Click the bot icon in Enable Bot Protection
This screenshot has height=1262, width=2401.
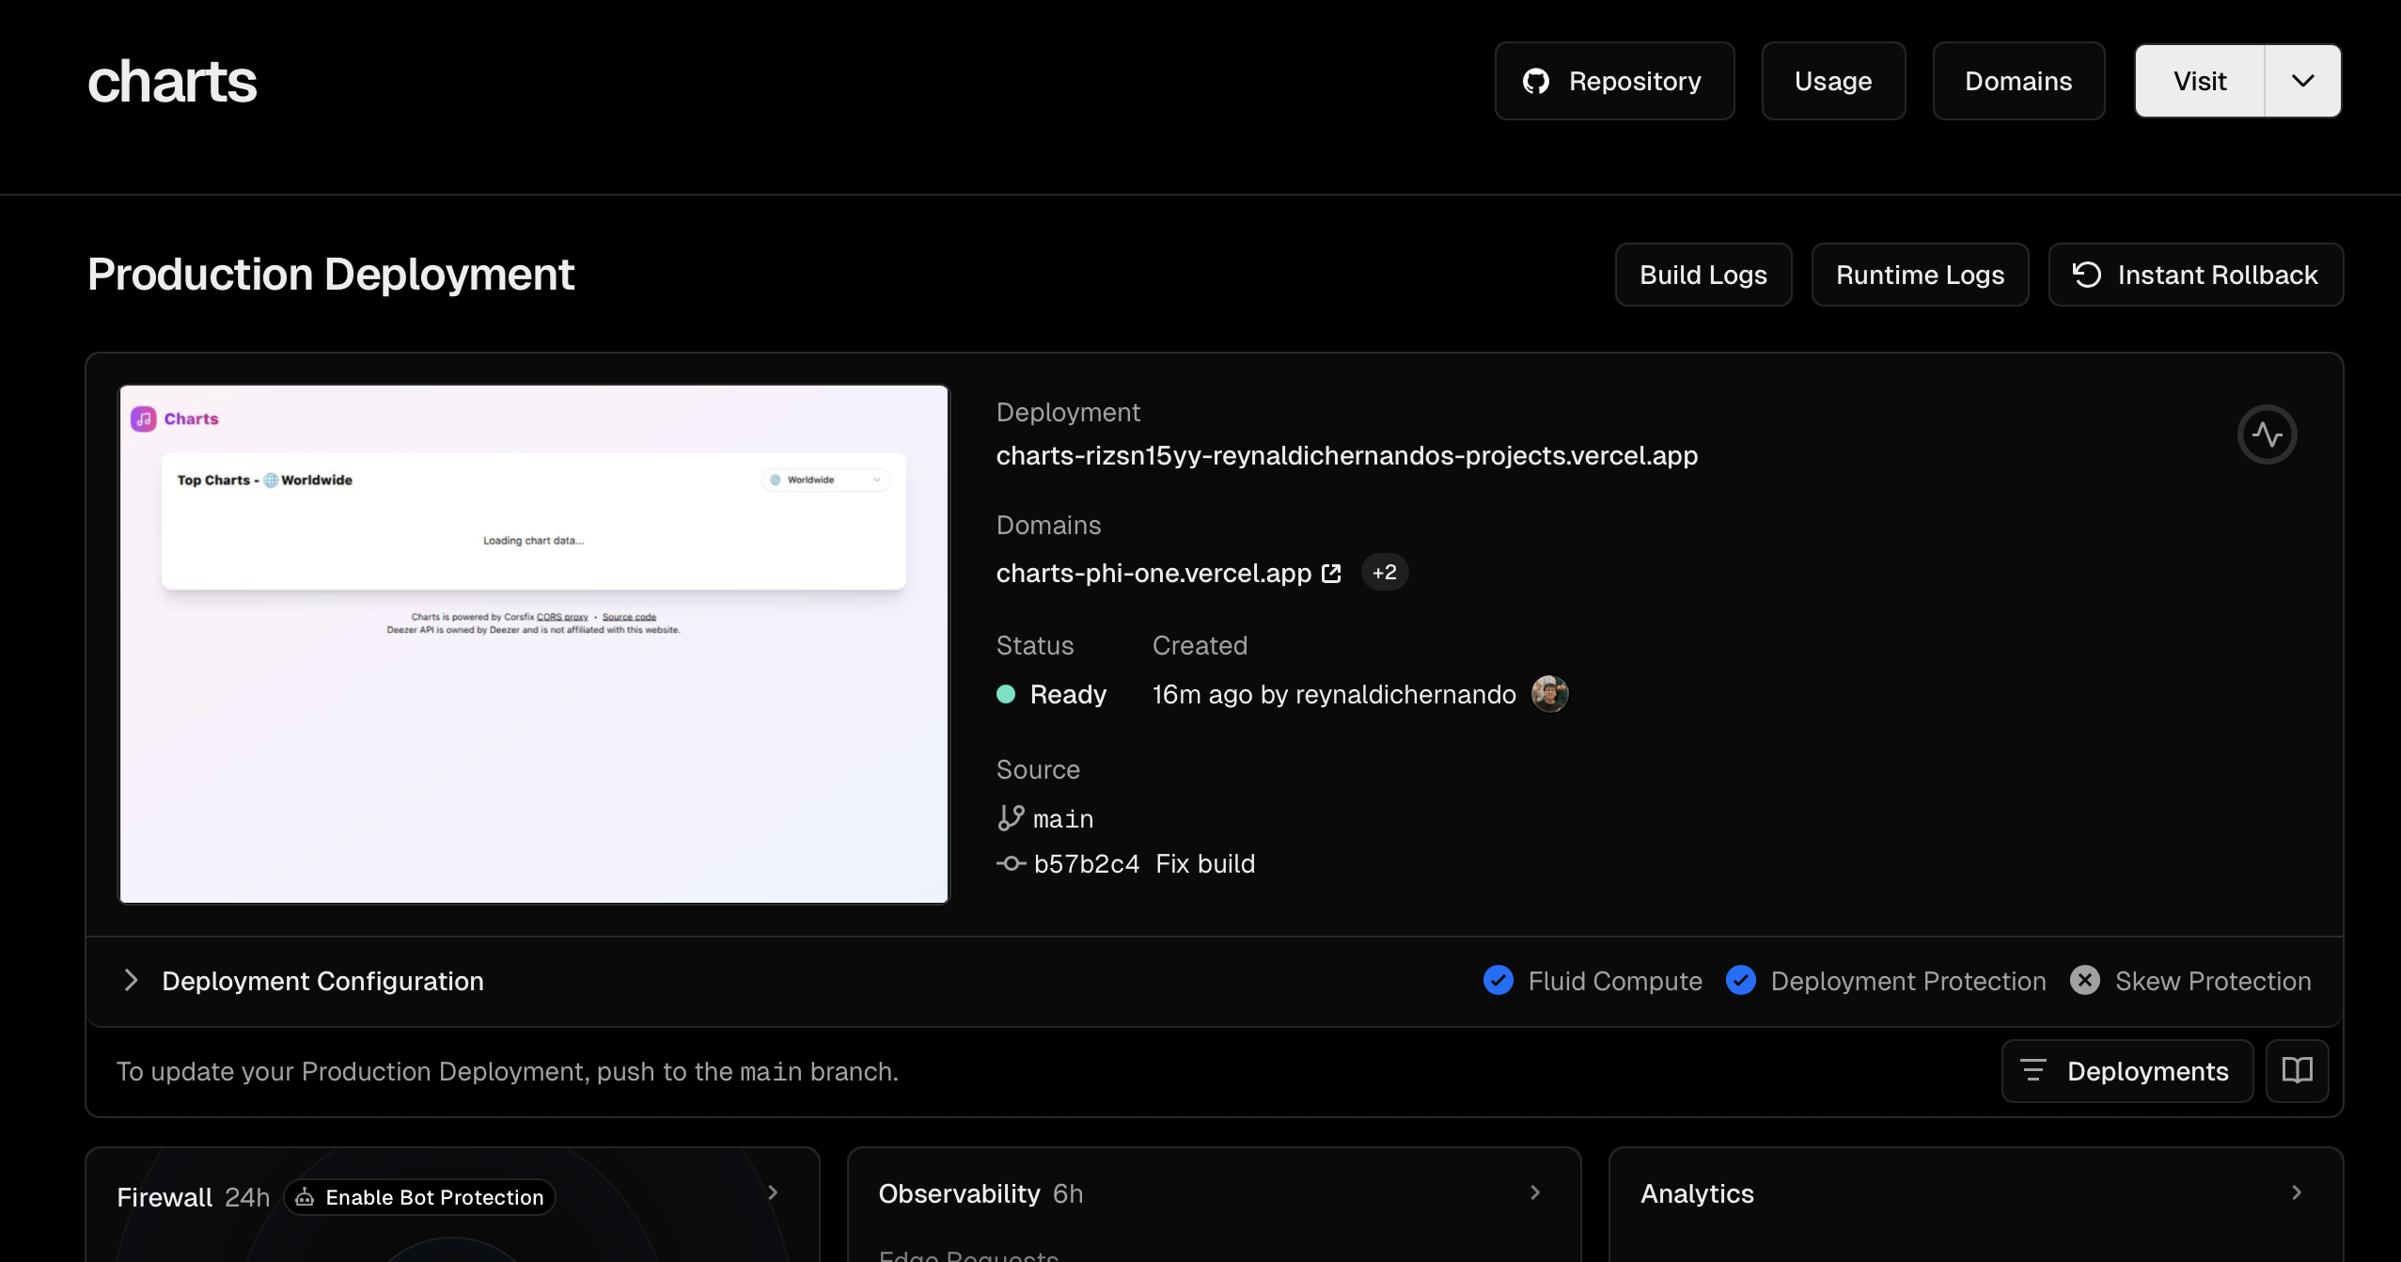click(x=305, y=1197)
